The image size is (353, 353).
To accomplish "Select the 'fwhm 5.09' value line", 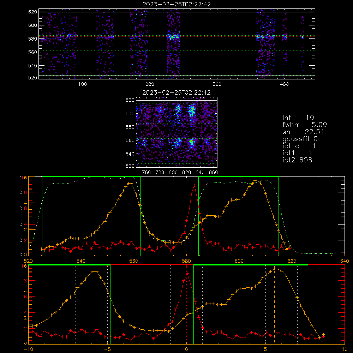I will [x=305, y=125].
